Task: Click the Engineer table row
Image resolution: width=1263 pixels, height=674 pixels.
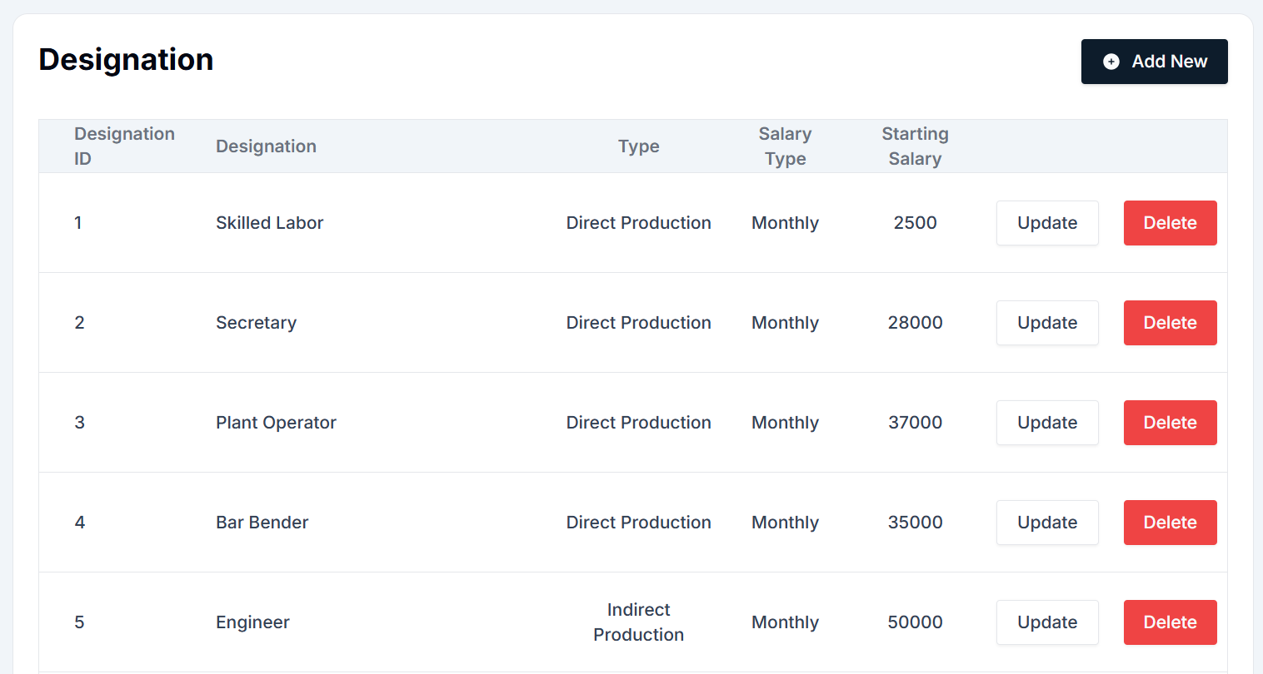Action: tap(500, 622)
